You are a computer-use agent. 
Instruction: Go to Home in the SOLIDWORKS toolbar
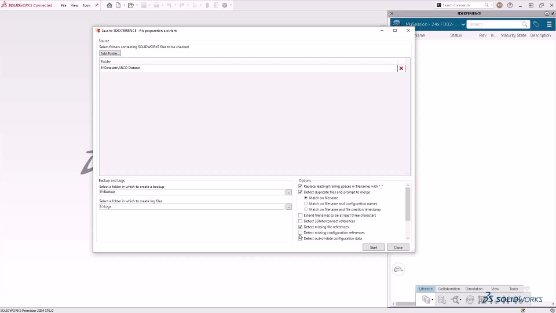coord(109,5)
